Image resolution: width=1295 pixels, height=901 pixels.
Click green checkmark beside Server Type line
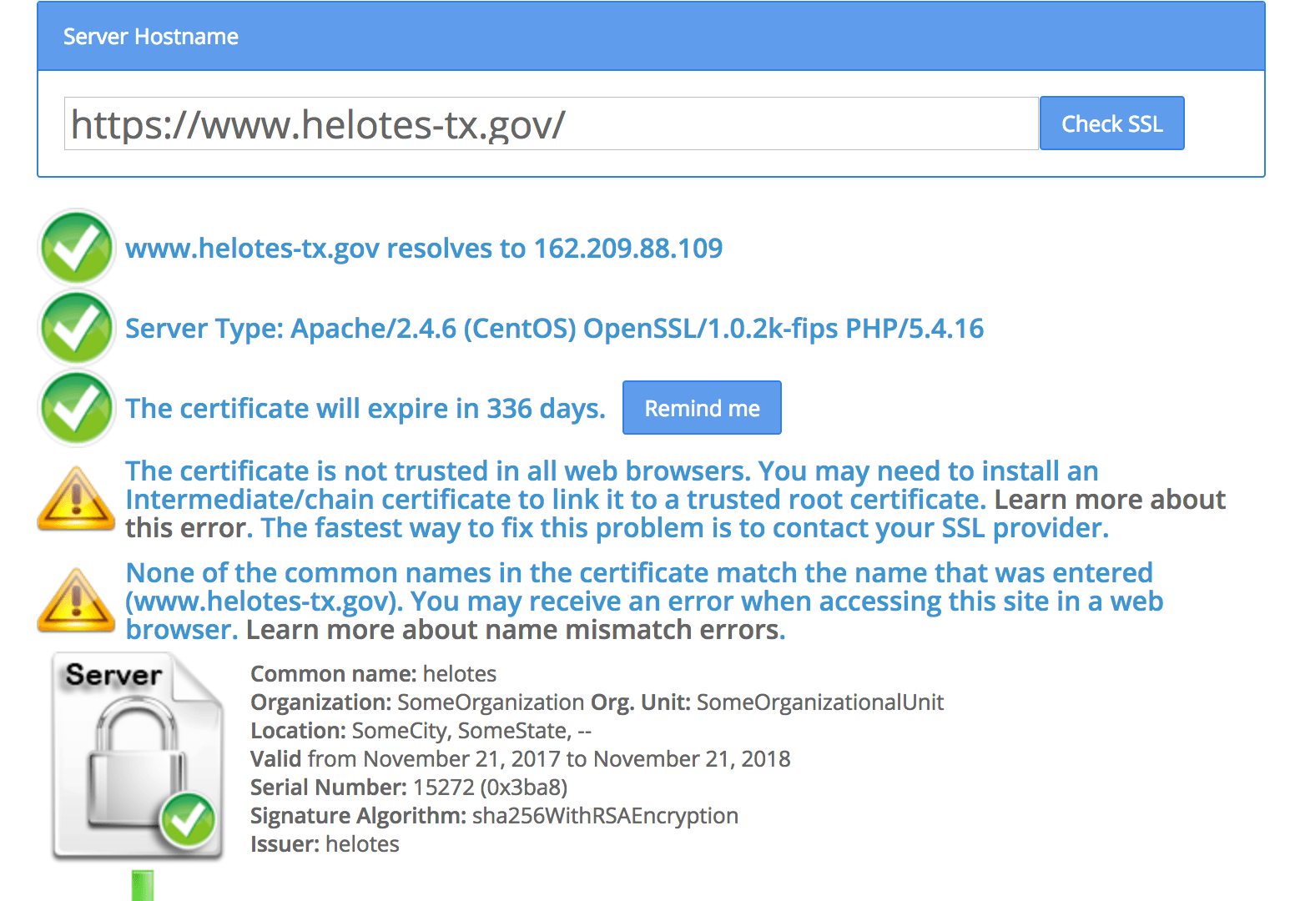point(77,328)
